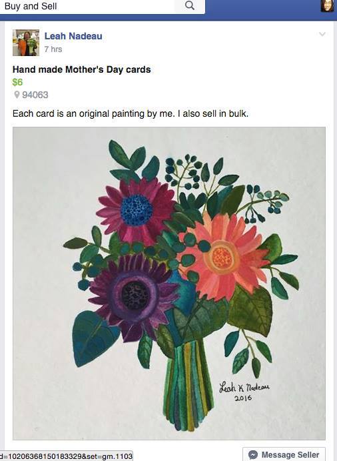Screen dimensions: 337x461
Task: Click the listing description about original paintings
Action: click(131, 114)
